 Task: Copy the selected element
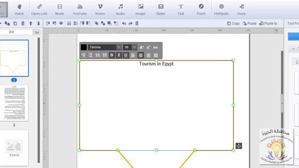tap(234, 23)
